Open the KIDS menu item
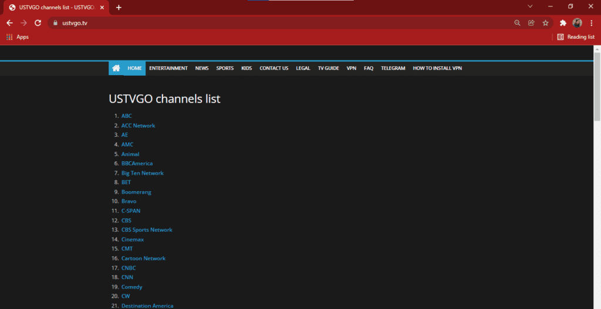The width and height of the screenshot is (601, 309). click(x=247, y=68)
